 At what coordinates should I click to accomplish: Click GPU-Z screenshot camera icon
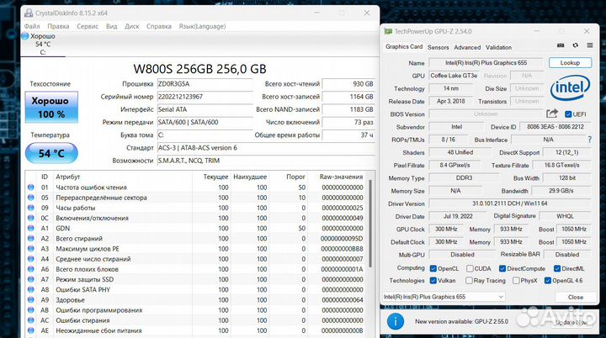pos(561,45)
